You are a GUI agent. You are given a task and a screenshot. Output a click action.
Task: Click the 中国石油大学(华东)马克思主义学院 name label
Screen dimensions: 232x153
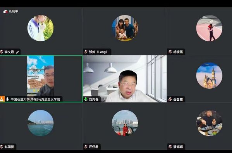tap(35, 99)
